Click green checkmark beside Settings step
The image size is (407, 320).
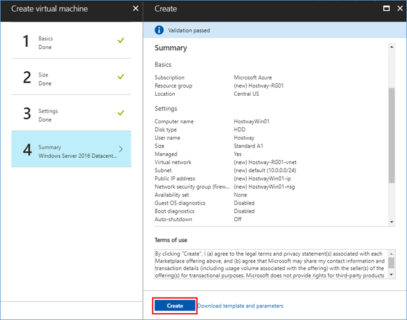tap(121, 113)
